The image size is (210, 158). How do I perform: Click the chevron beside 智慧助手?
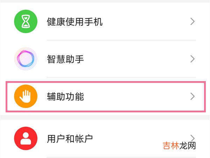pos(192,59)
